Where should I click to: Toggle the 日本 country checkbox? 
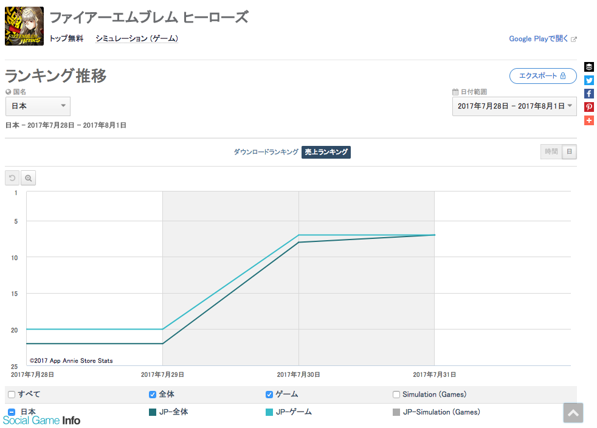tap(12, 412)
